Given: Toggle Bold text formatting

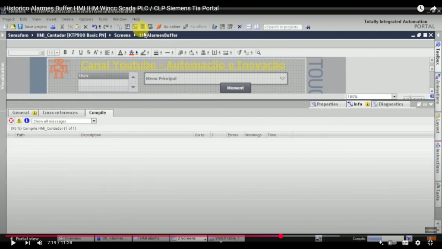Looking at the screenshot, I should (65, 52).
